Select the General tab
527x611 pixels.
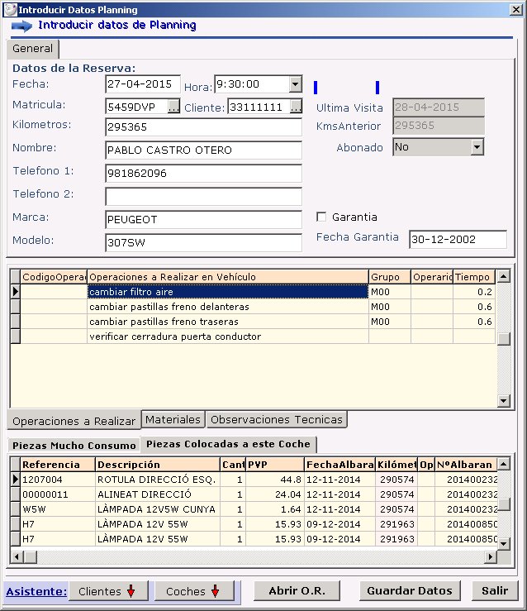33,49
